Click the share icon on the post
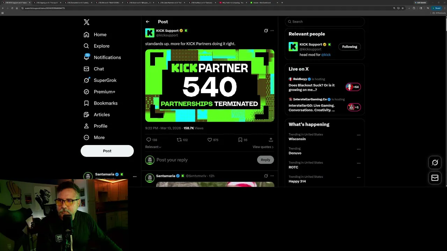Viewport: 447px width, 251px height. (271, 140)
